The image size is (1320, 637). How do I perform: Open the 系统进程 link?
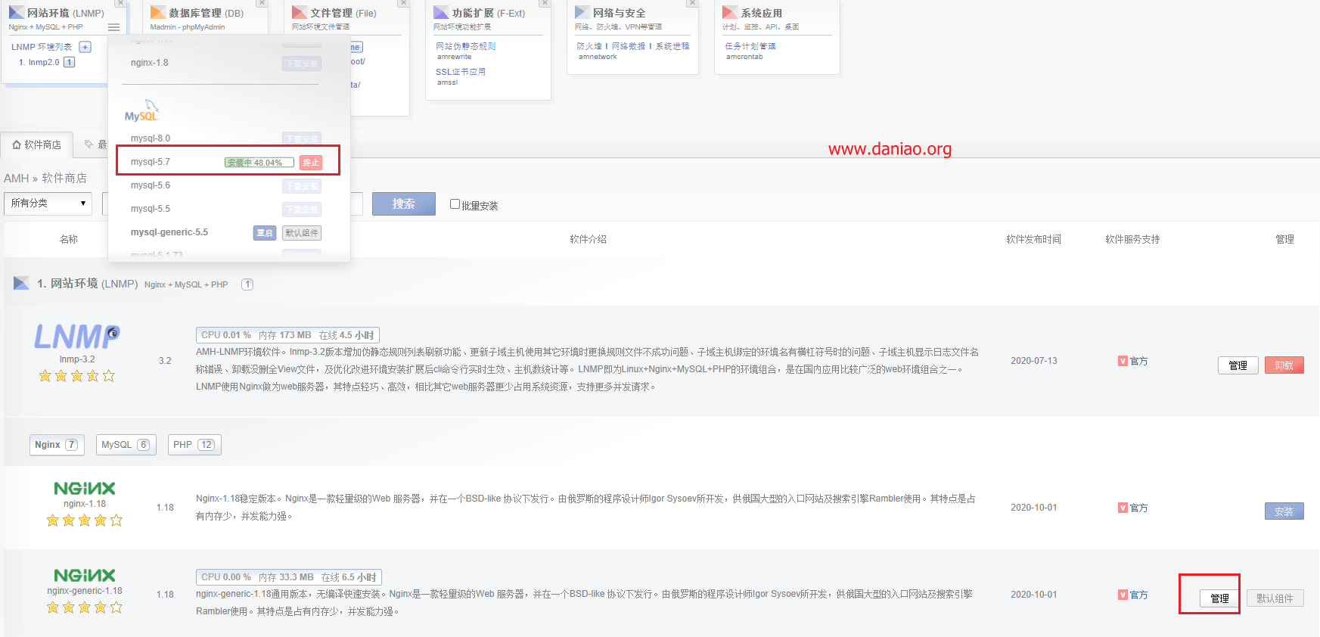tap(672, 46)
